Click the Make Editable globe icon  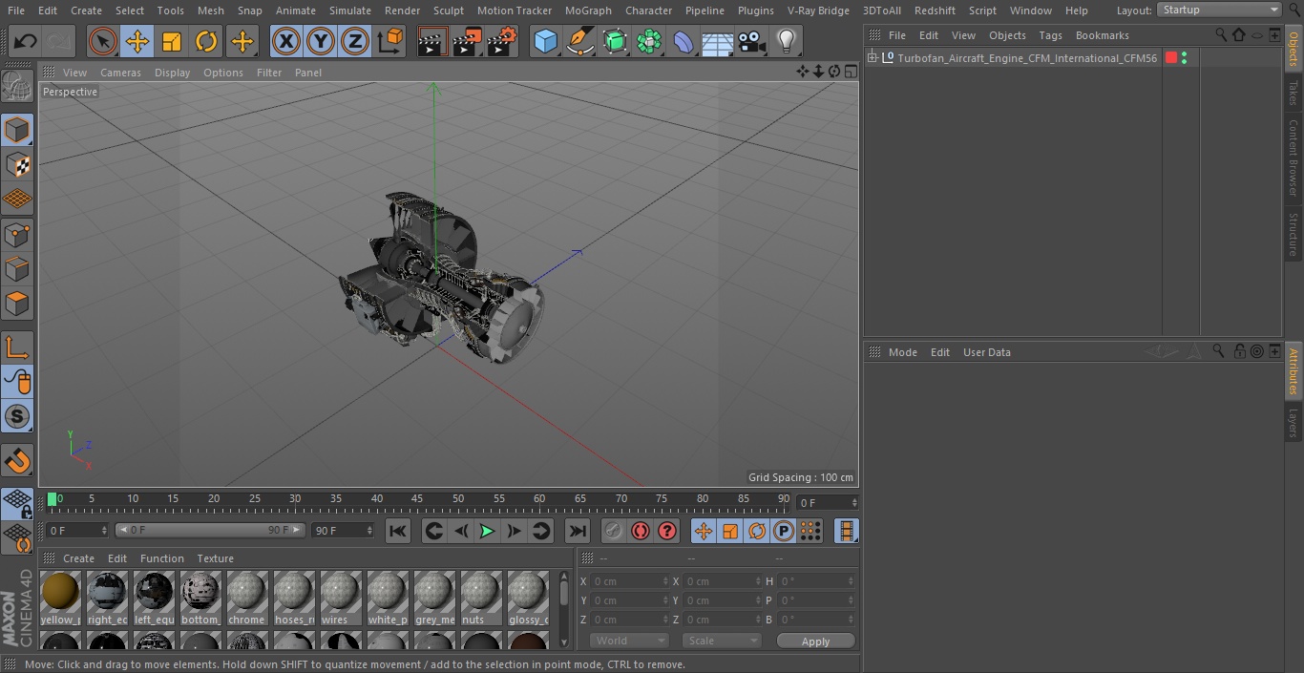tap(17, 87)
